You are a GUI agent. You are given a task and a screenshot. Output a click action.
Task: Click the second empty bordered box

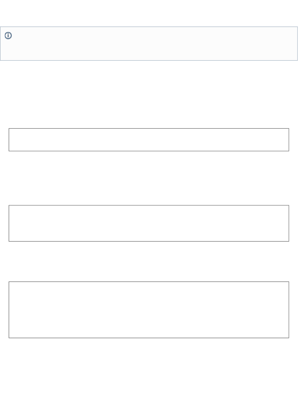coord(149,223)
